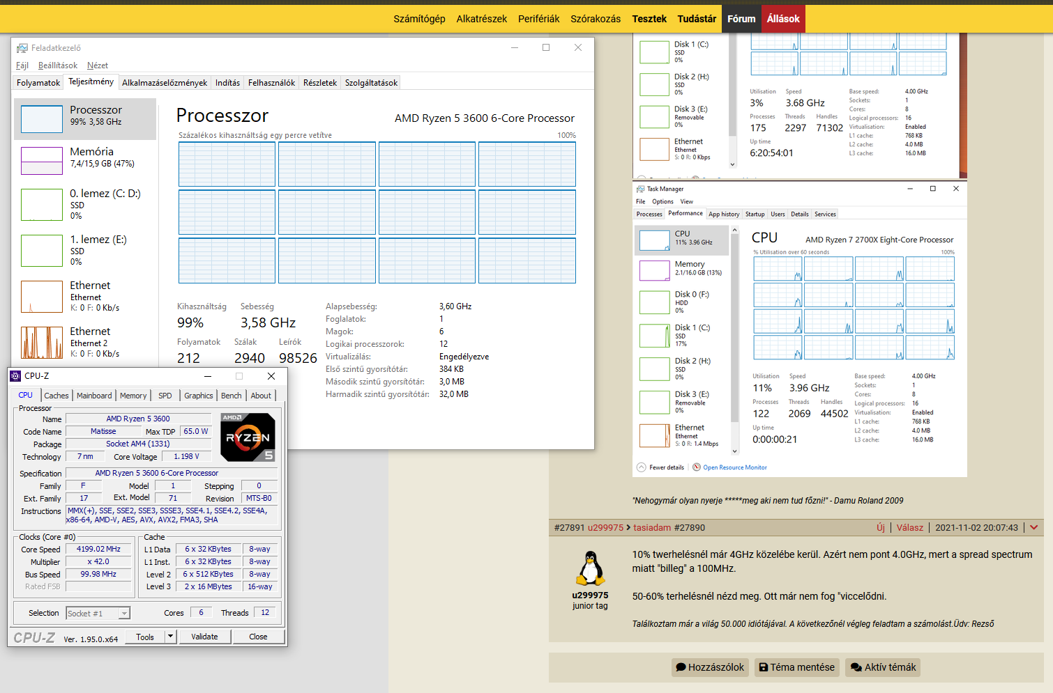This screenshot has width=1053, height=693.
Task: Switch to the Részletek tab
Action: [320, 83]
